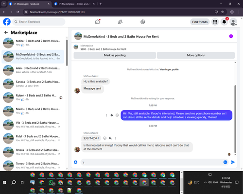Open the plus attachment menu
This screenshot has height=194, width=243.
[x=75, y=162]
